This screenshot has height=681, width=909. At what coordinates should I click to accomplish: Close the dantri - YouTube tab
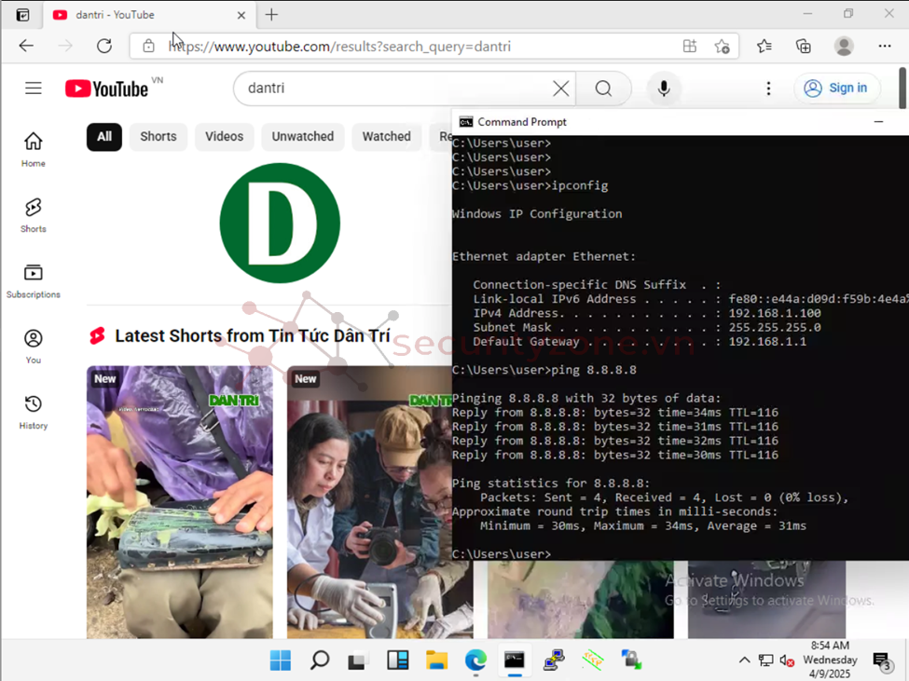[x=241, y=15]
